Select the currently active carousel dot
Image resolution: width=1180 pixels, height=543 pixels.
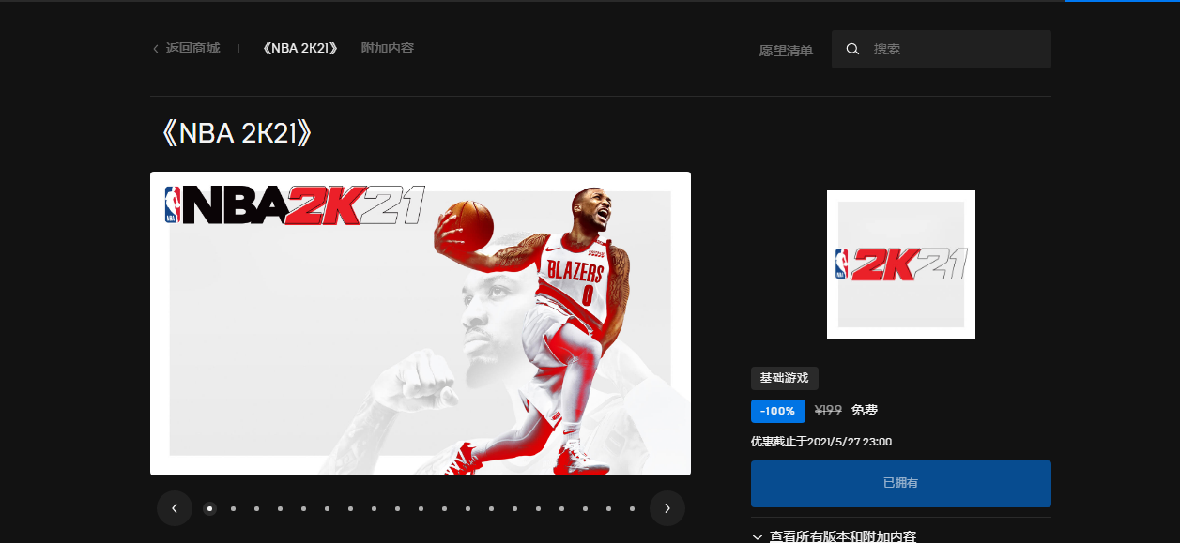click(208, 508)
